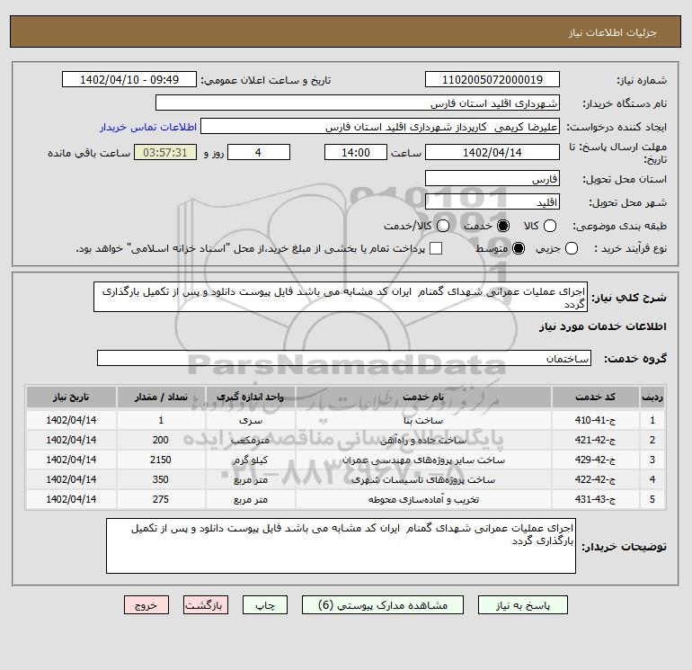Image resolution: width=692 pixels, height=670 pixels.
Task: Select the کالا/خدمت radio button
Action: click(443, 226)
